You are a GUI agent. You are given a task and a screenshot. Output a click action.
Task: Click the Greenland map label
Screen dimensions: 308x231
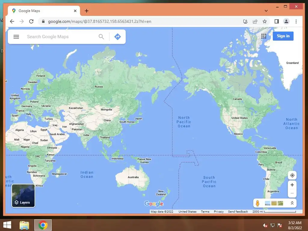point(292,63)
